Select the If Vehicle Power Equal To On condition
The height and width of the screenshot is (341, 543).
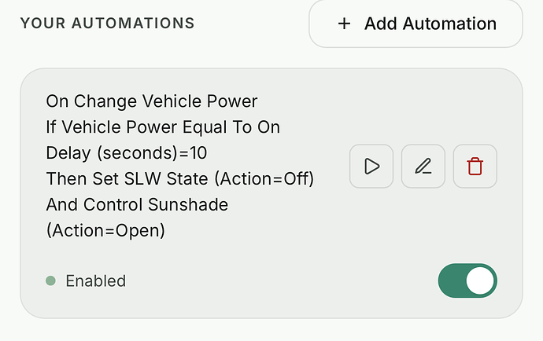click(x=163, y=127)
